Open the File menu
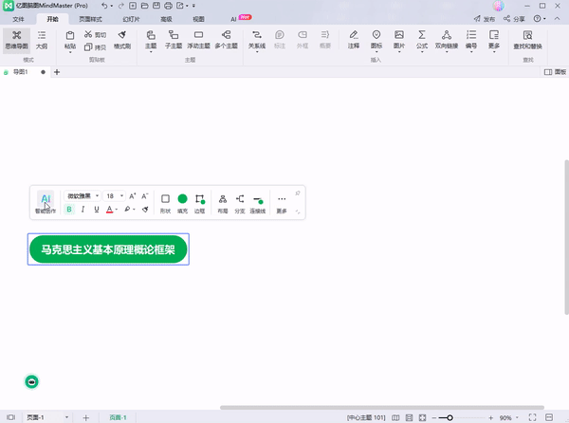The image size is (569, 423). (18, 19)
